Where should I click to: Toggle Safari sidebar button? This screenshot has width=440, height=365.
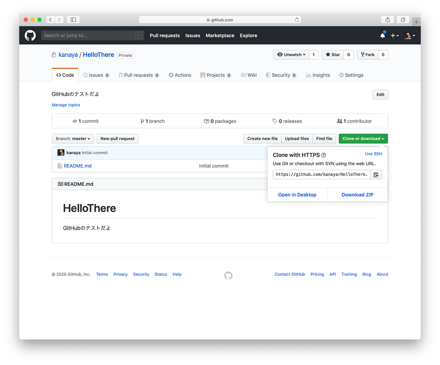pos(73,20)
